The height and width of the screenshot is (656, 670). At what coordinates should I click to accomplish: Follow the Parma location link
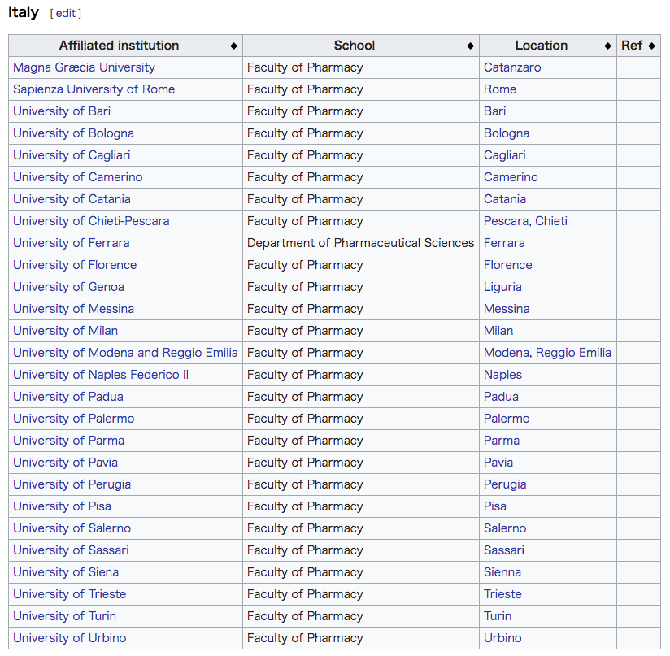pyautogui.click(x=502, y=441)
